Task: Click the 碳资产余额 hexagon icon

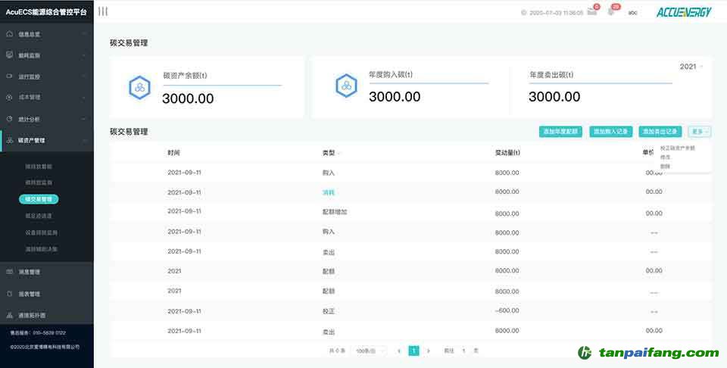Action: pos(139,87)
